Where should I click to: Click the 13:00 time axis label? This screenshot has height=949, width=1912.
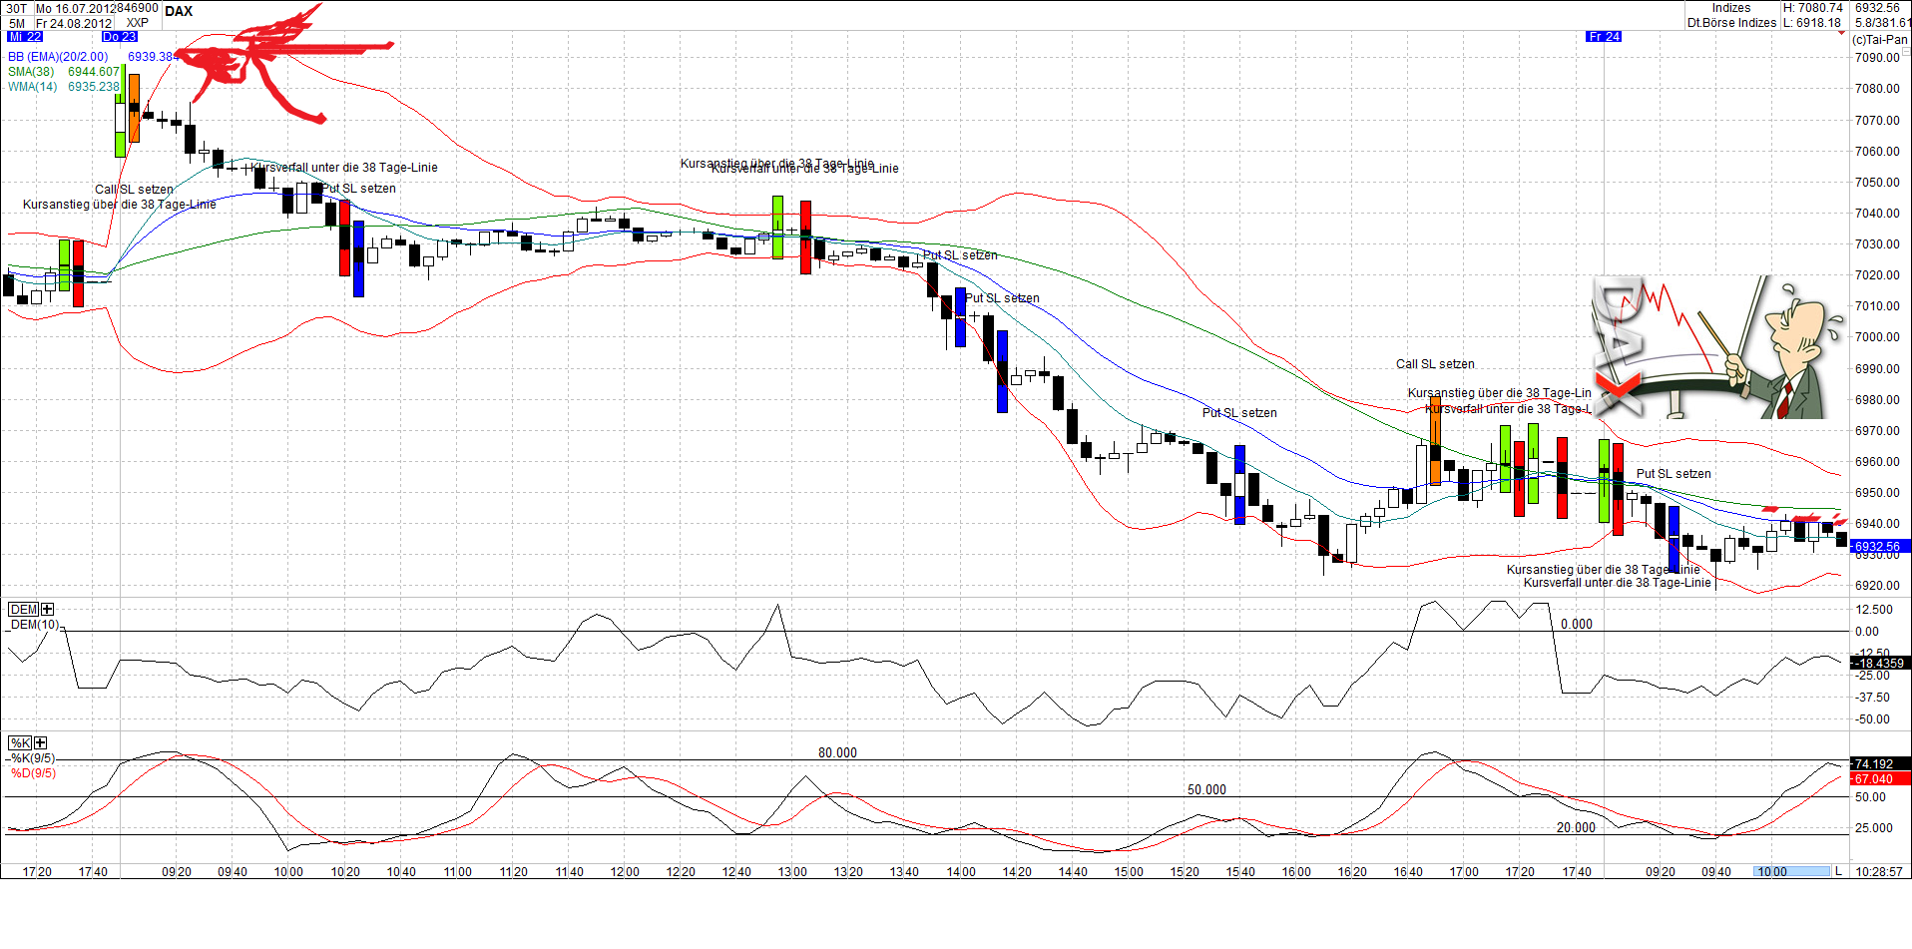[x=792, y=872]
